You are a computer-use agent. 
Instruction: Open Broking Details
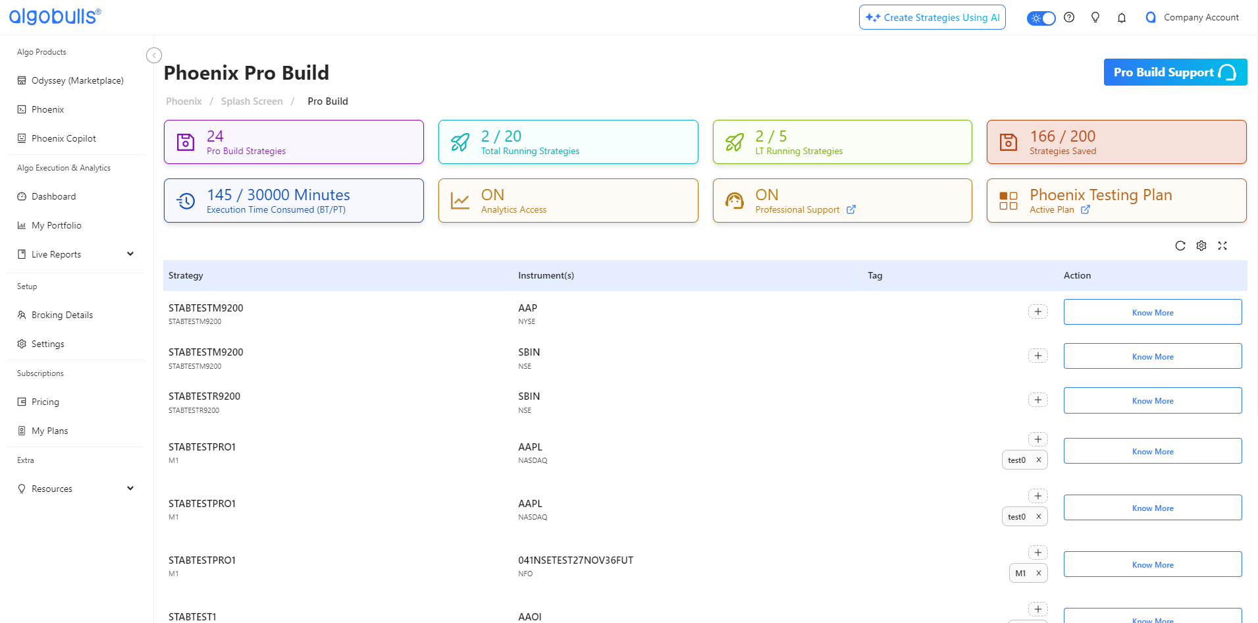point(55,315)
